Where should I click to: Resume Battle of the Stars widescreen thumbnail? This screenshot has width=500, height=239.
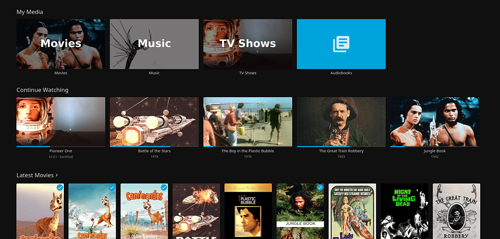pyautogui.click(x=154, y=121)
